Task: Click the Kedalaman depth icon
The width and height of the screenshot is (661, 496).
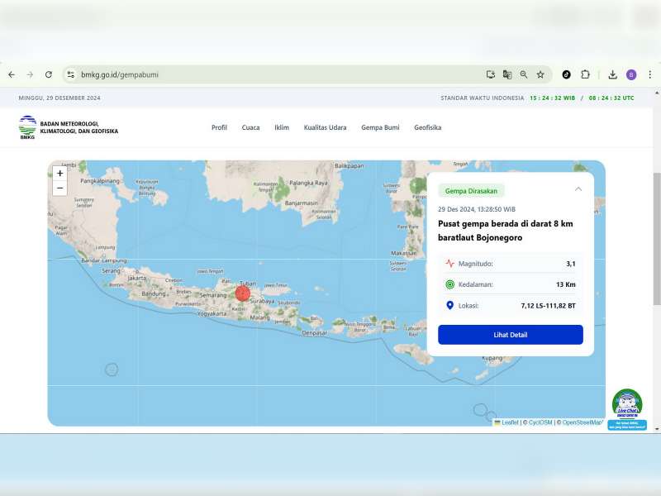Action: pyautogui.click(x=449, y=284)
